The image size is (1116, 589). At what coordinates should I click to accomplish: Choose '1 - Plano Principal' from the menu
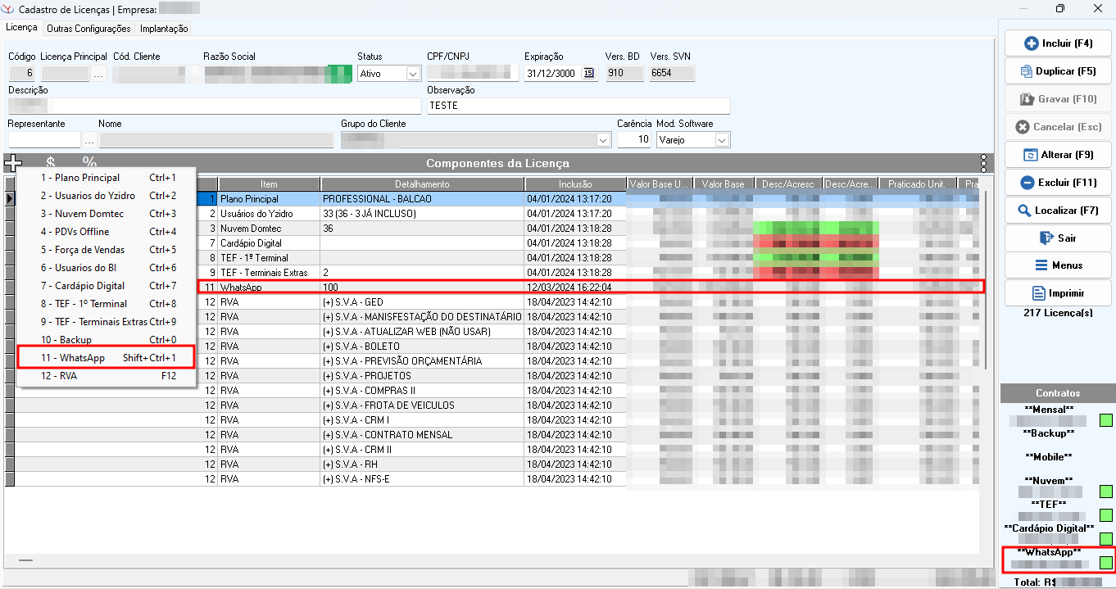(x=107, y=178)
